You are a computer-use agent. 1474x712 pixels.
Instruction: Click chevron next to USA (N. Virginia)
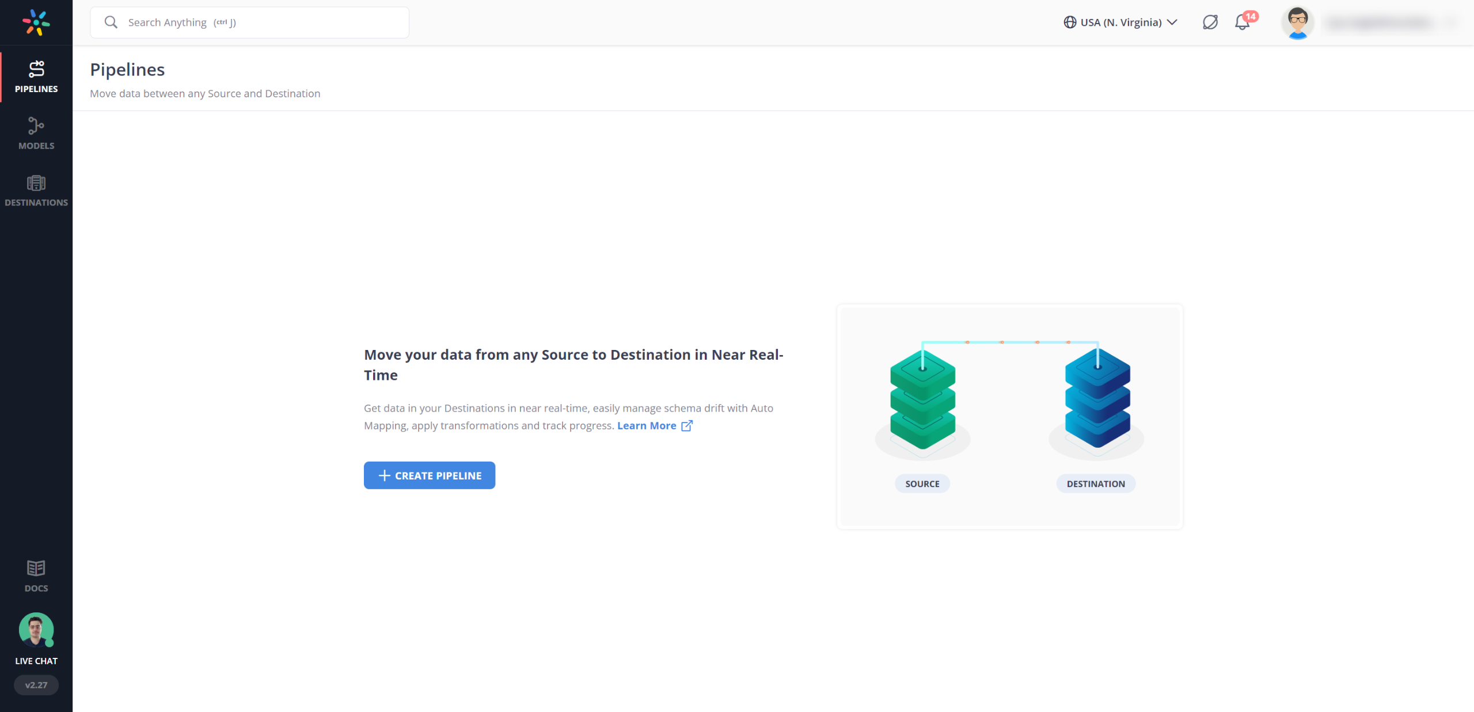coord(1172,22)
